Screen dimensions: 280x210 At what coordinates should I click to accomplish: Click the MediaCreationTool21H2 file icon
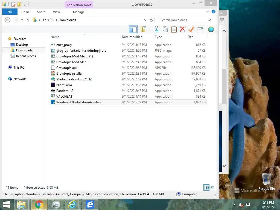point(53,79)
